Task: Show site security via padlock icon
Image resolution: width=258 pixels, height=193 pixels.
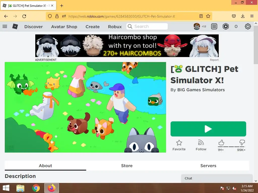Action: [57, 16]
